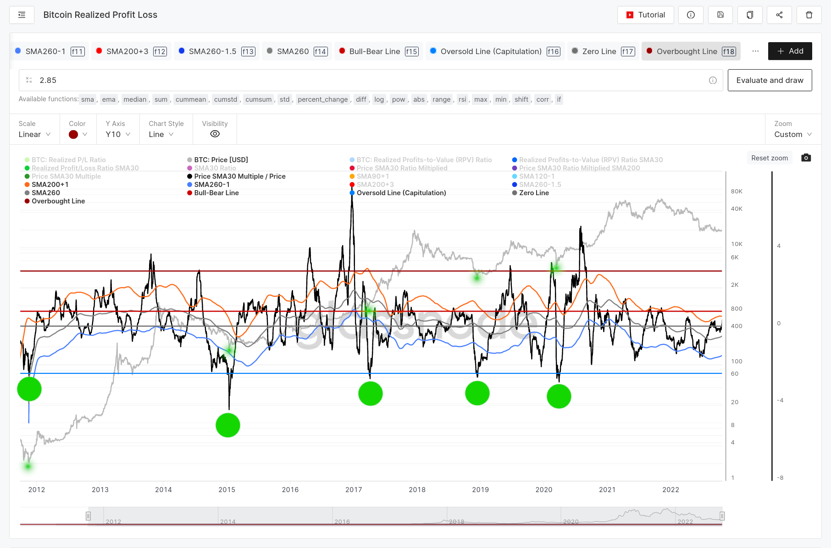Save the chart with floppy disk icon

(720, 15)
